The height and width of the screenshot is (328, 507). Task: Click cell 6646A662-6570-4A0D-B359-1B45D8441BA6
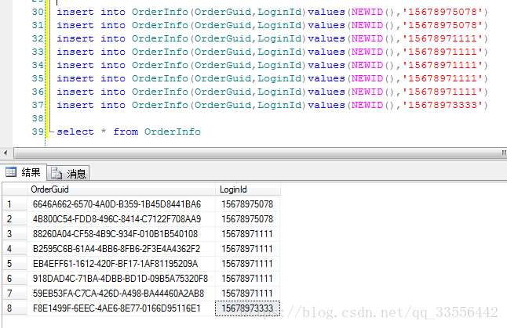[121, 204]
